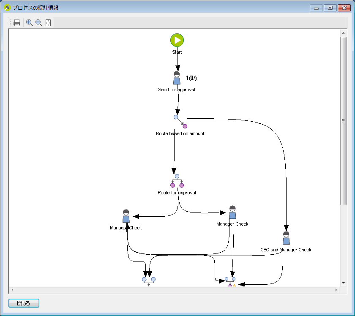Click the window title bar app icon
The height and width of the screenshot is (316, 355).
(x=7, y=8)
